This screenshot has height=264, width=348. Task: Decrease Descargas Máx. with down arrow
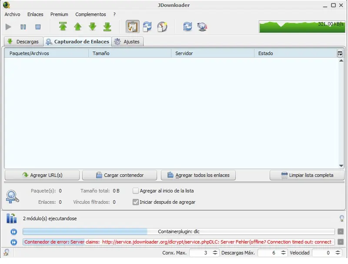pos(283,254)
